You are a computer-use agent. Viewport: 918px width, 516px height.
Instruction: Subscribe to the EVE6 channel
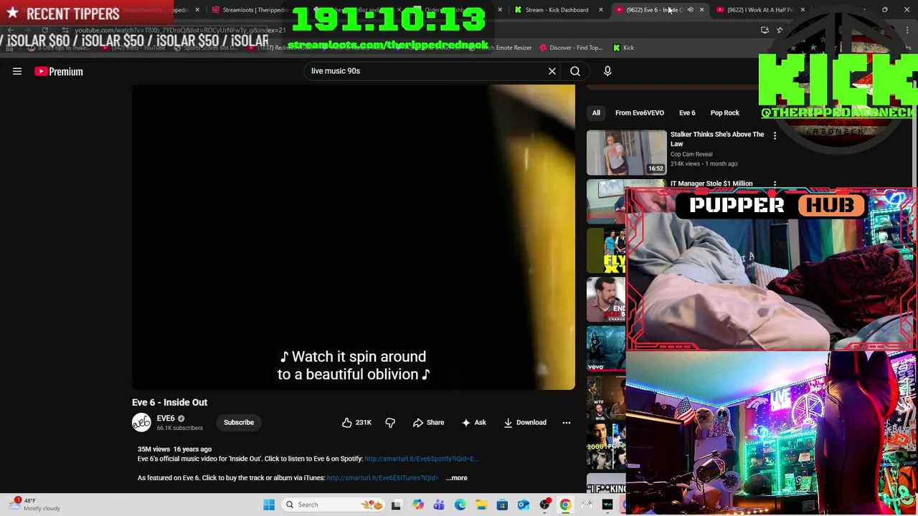pos(239,422)
